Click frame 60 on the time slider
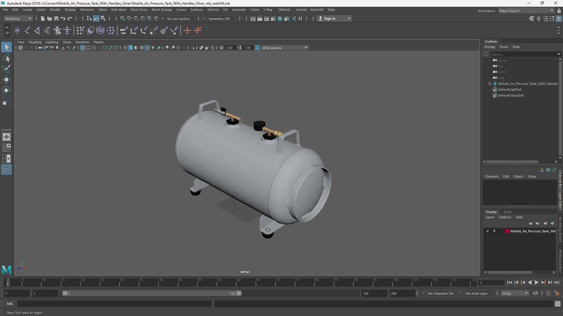 [x=238, y=282]
